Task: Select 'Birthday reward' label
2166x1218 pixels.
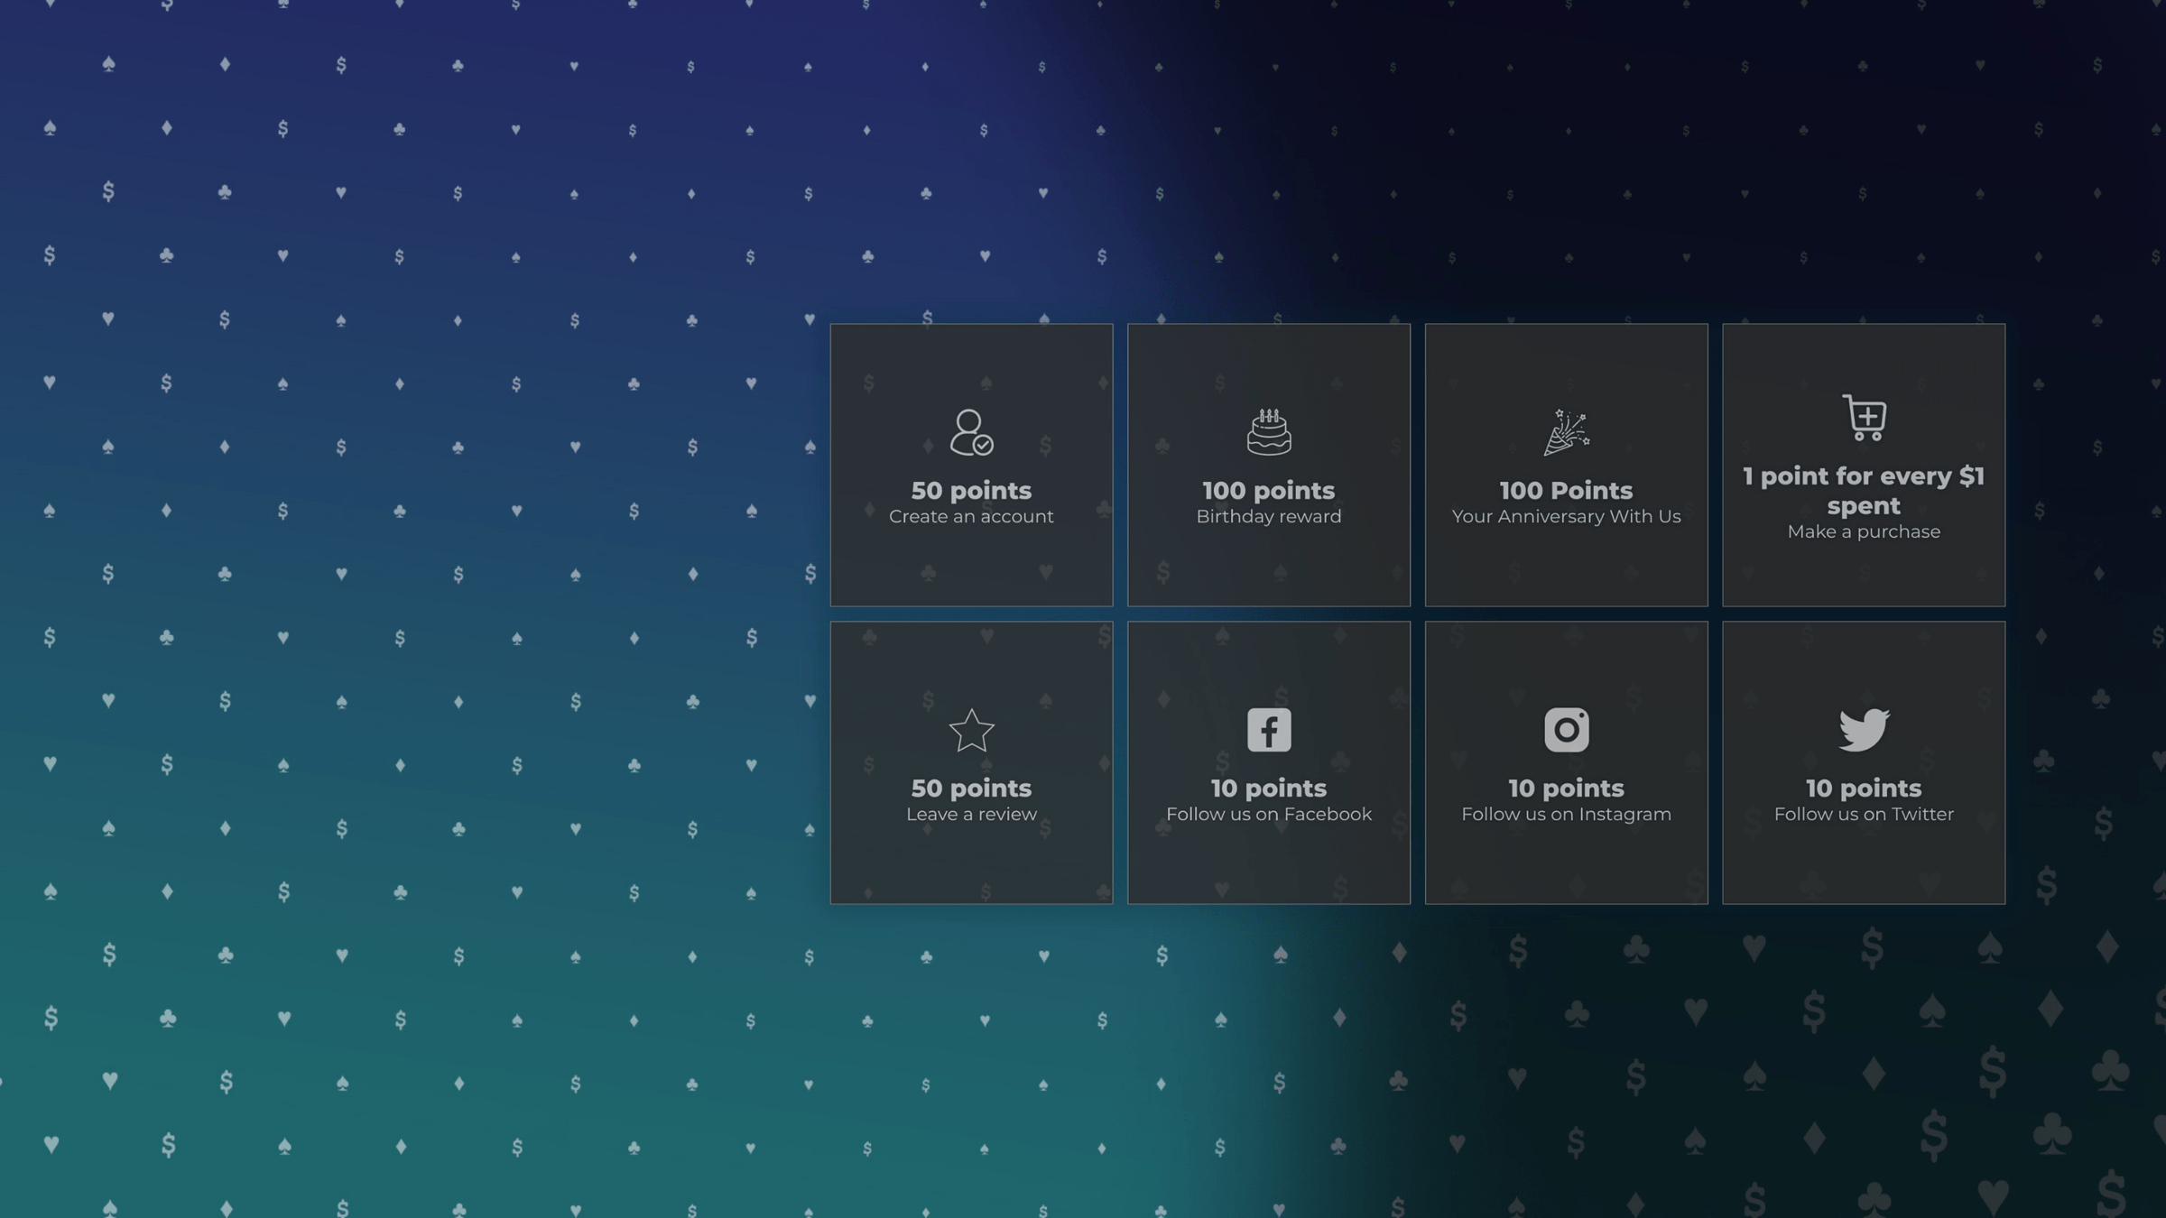Action: (1268, 517)
